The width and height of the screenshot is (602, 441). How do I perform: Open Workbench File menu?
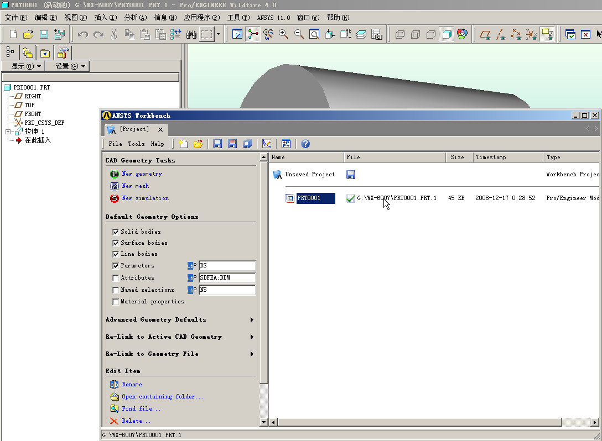115,144
